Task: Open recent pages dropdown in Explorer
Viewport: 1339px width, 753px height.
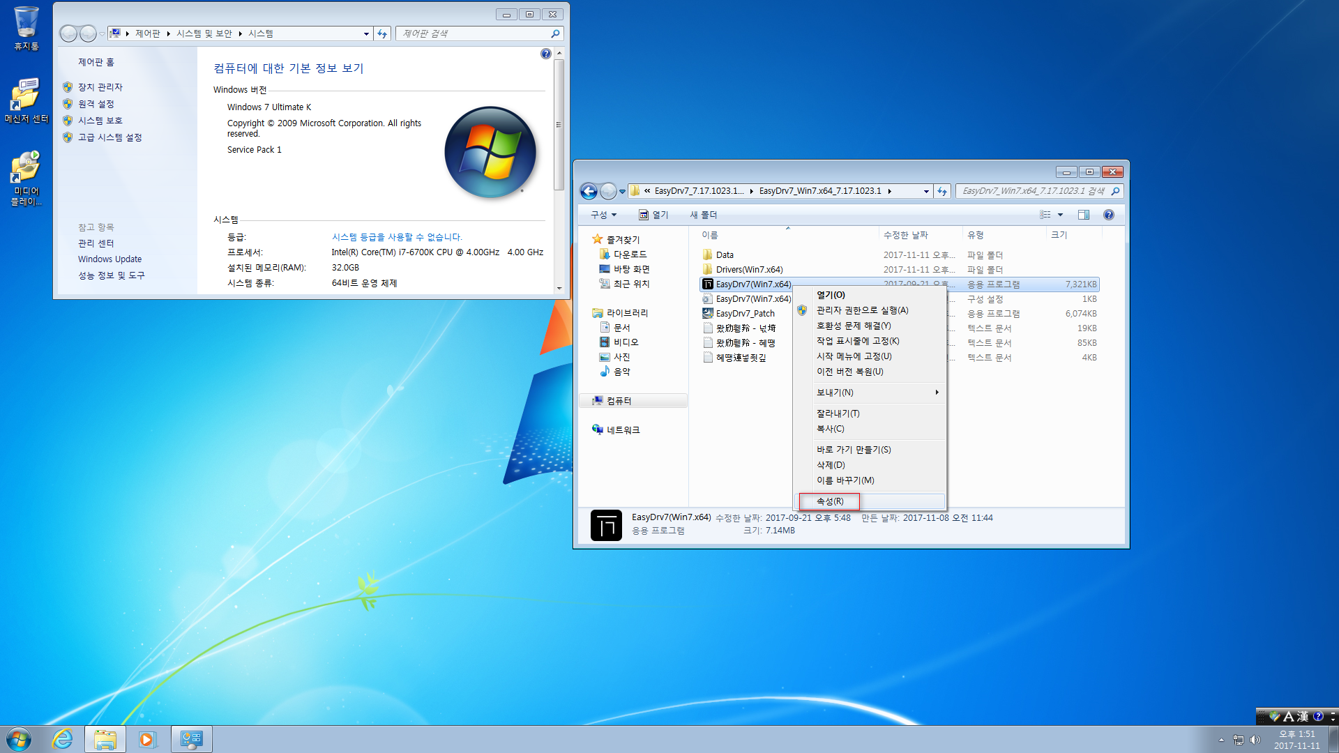Action: 622,191
